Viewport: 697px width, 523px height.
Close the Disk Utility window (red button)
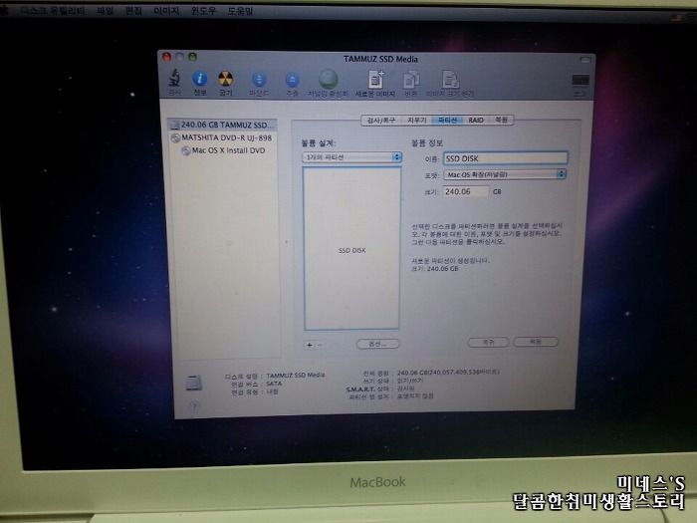(166, 57)
